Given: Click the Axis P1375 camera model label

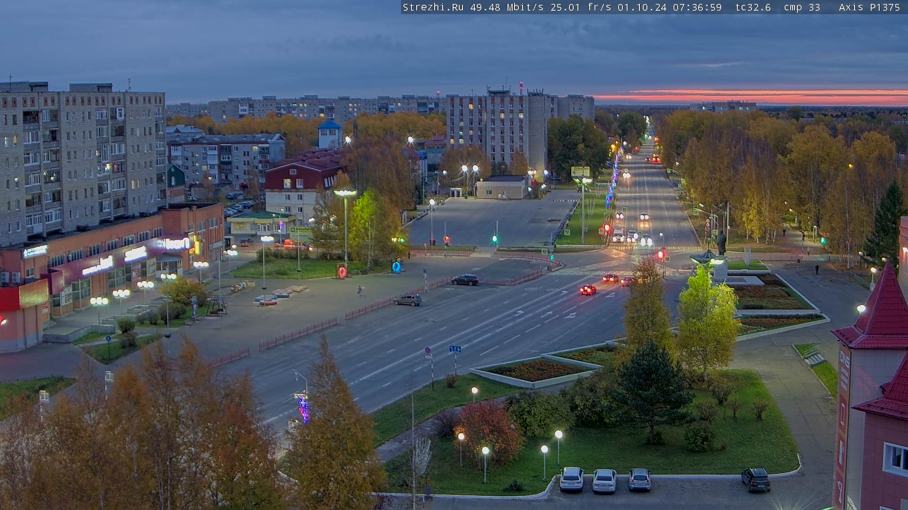Looking at the screenshot, I should click(869, 7).
